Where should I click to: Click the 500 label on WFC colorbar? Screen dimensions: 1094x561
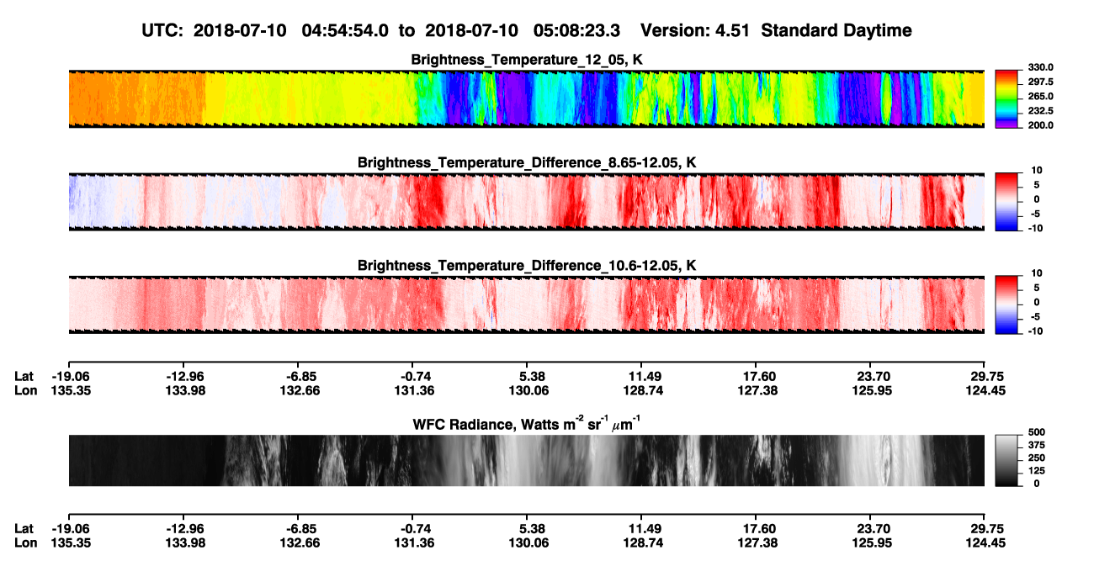click(1037, 432)
